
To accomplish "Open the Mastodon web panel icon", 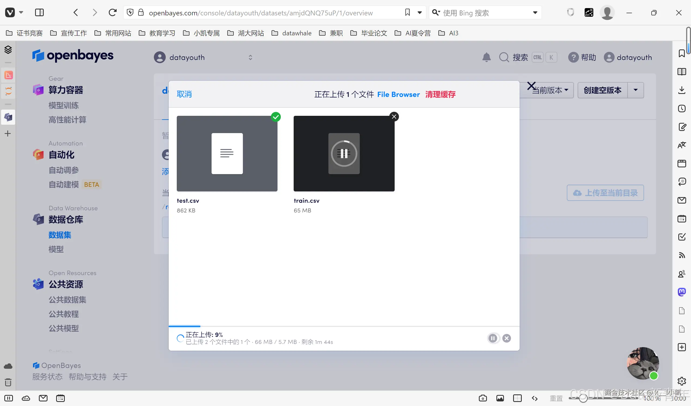I will (x=682, y=292).
